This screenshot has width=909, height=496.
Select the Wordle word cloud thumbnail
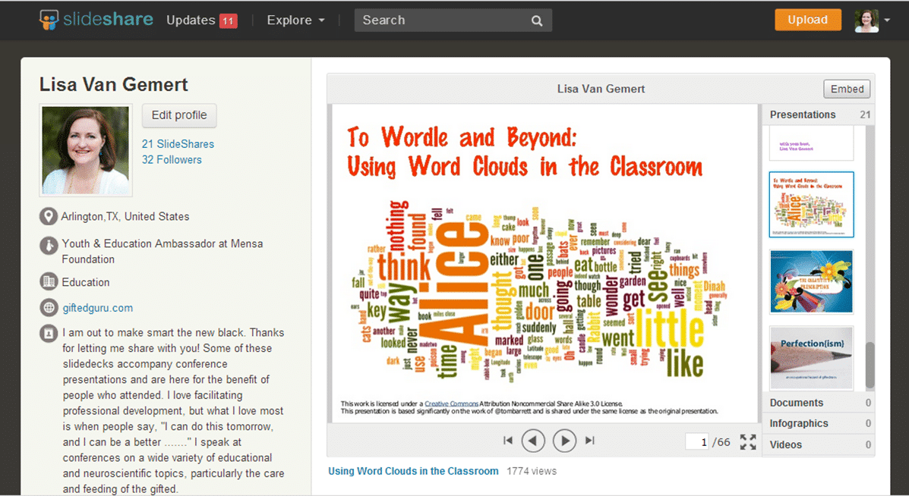[811, 204]
